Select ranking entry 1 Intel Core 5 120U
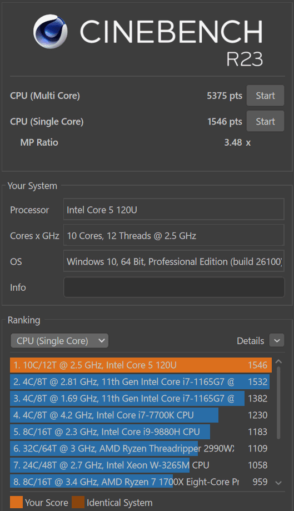The image size is (294, 511). coord(141,365)
